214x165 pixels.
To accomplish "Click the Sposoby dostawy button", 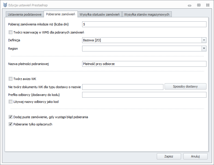I will click(x=185, y=86).
